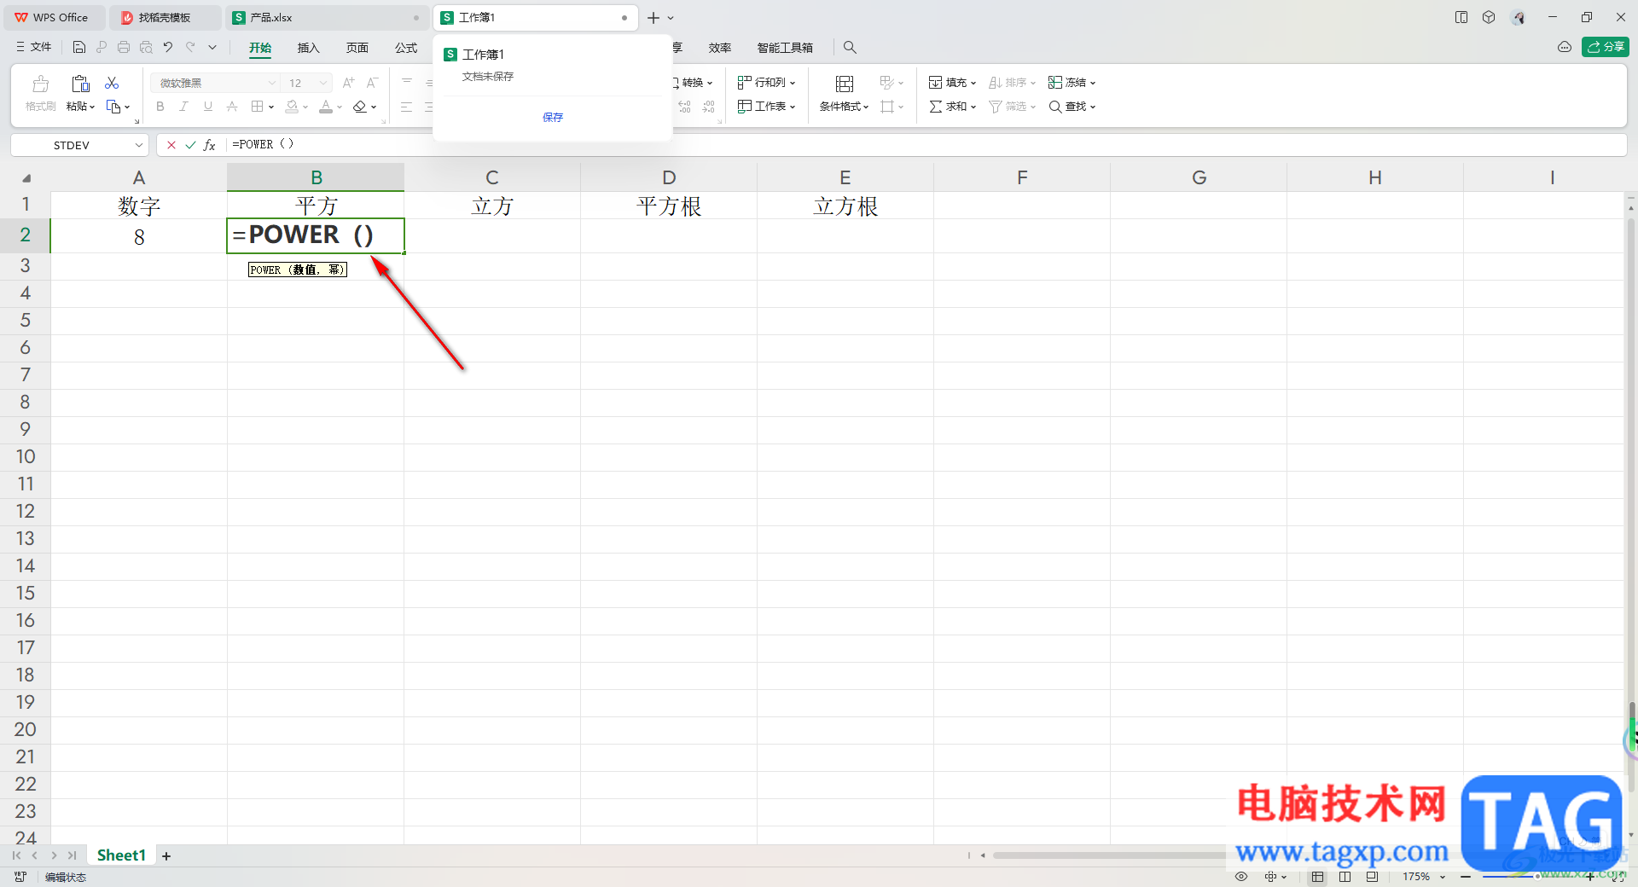
Task: Toggle Strikethrough formatting
Action: click(232, 107)
